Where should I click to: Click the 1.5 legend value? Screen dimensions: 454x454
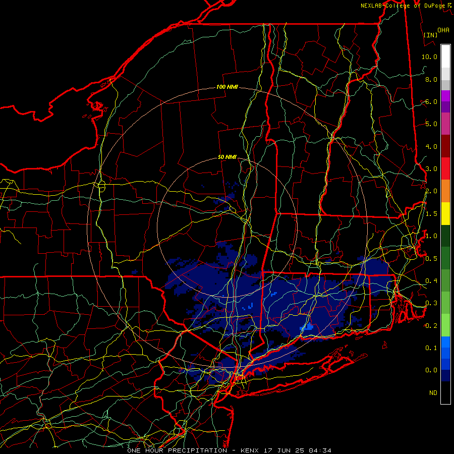click(x=431, y=214)
